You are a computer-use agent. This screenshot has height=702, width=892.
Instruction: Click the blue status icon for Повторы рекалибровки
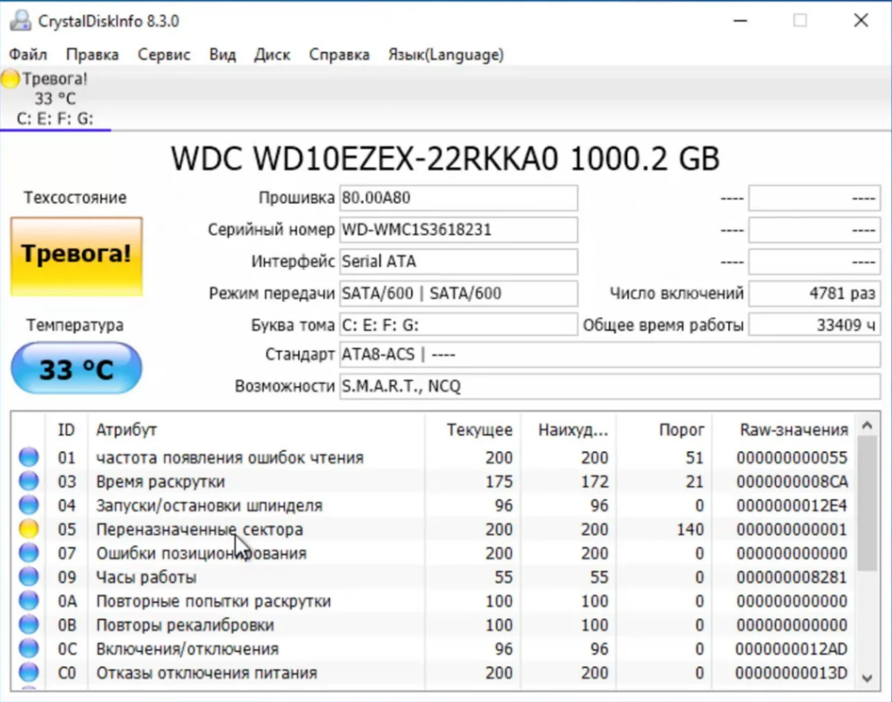[29, 624]
